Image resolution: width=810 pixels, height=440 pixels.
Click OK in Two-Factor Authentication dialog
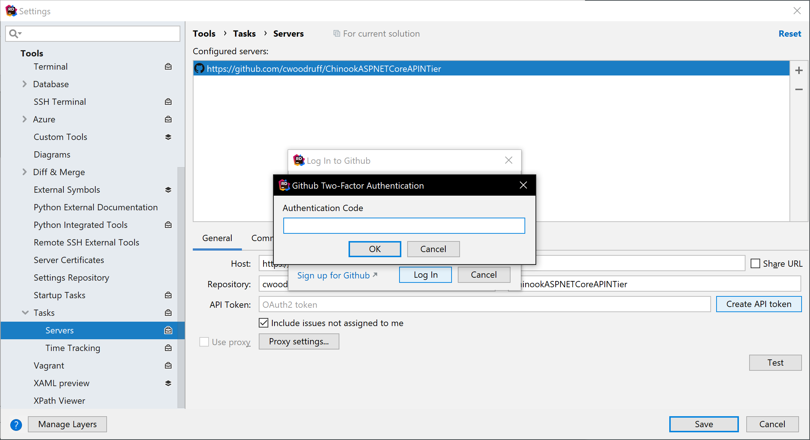tap(375, 249)
